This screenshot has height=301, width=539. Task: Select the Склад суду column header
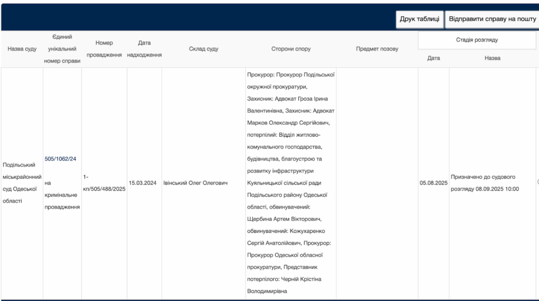[x=204, y=49]
